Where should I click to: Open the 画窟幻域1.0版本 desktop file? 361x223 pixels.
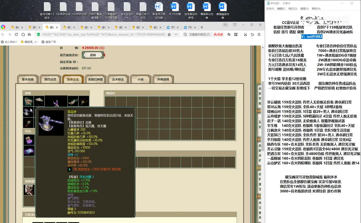(143, 10)
